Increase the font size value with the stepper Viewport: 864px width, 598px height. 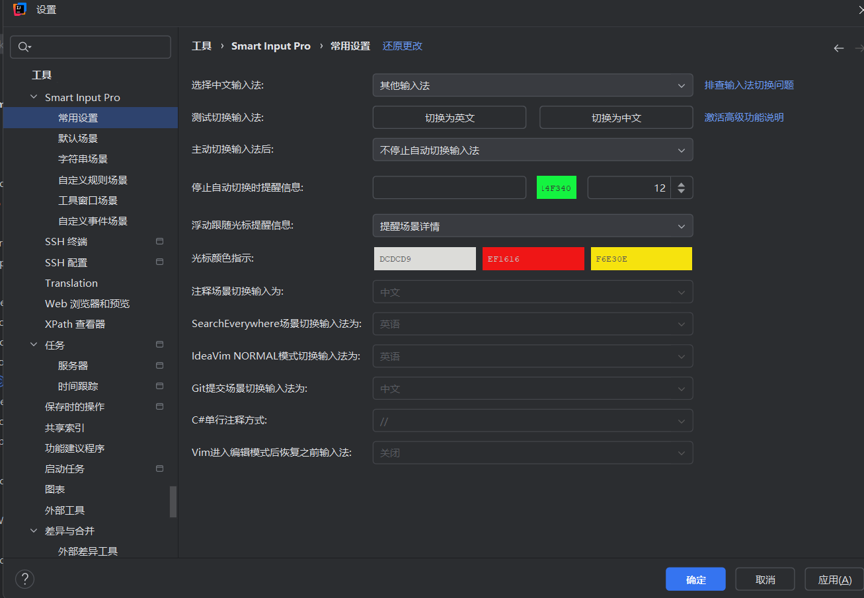coord(682,183)
